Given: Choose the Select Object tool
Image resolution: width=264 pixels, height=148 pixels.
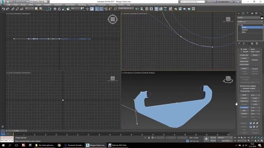Looking at the screenshot, I should point(36,9).
